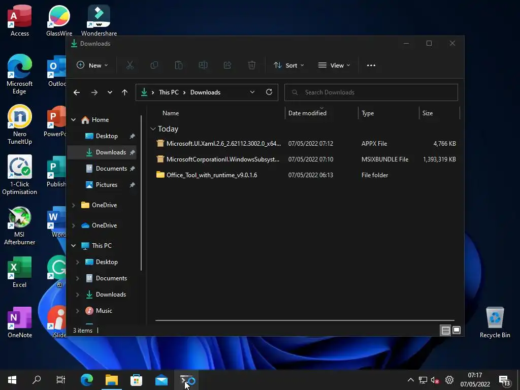Screen dimensions: 520x390
Task: Expand Documents under This PC
Action: 77,278
